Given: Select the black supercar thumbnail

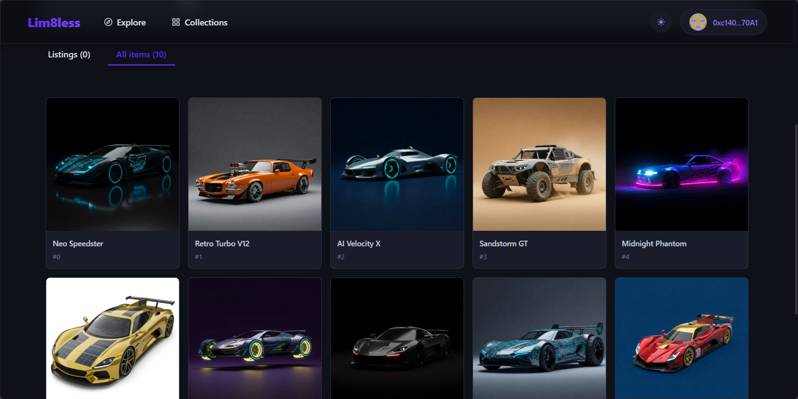Looking at the screenshot, I should coord(397,339).
